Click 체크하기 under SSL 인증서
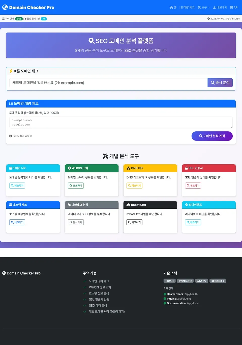The image size is (242, 345). (x=193, y=185)
